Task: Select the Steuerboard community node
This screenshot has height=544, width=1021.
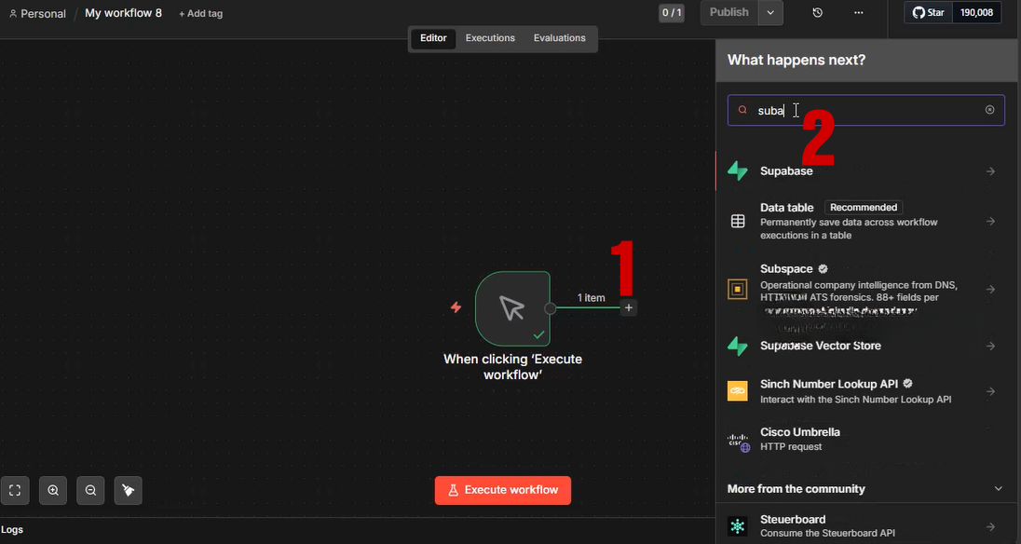Action: pos(868,525)
